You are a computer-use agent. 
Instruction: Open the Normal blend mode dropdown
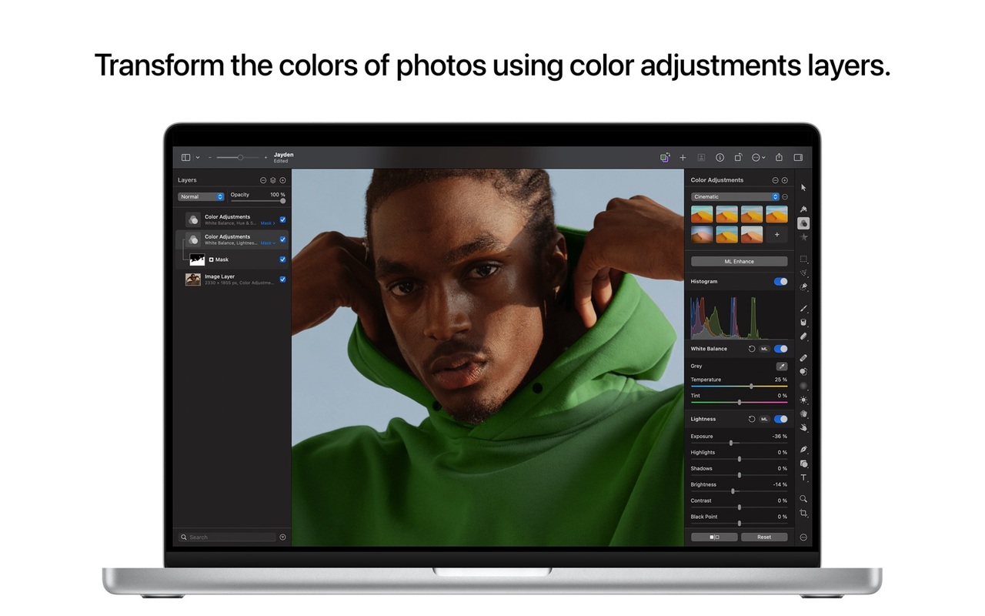200,196
